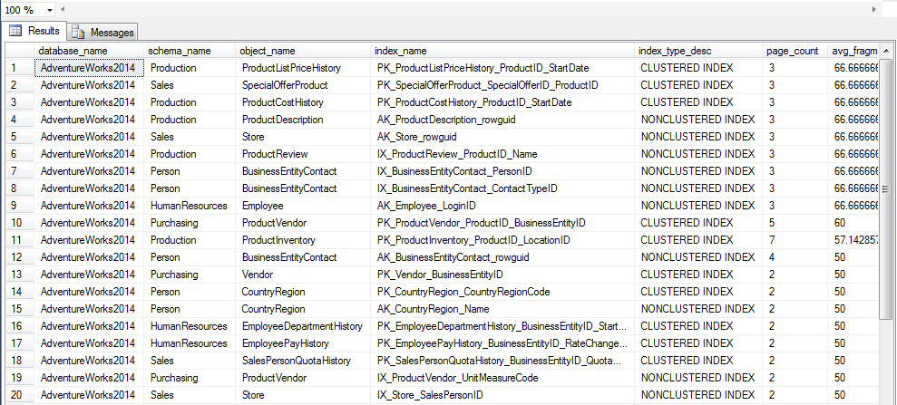Click PK_CountryRegion_CountryRegionCode cell
The height and width of the screenshot is (405, 897).
tap(502, 292)
